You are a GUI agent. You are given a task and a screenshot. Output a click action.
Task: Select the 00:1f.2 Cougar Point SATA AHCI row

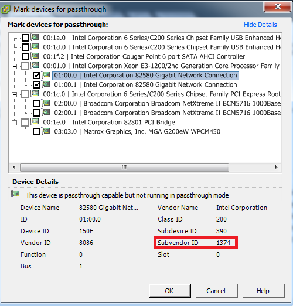coord(144,56)
